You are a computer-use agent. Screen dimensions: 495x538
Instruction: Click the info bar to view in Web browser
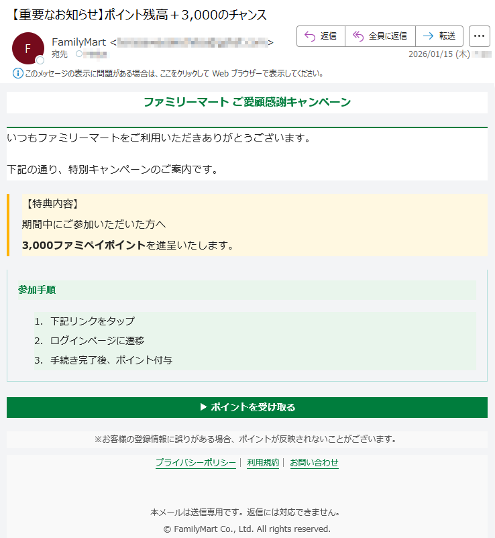(174, 73)
